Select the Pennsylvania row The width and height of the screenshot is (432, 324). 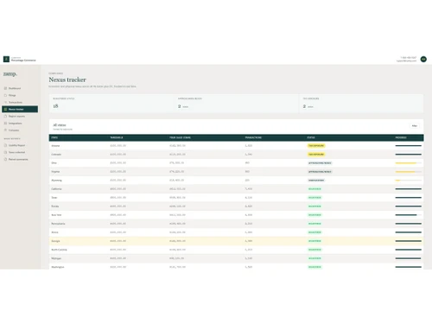point(236,224)
